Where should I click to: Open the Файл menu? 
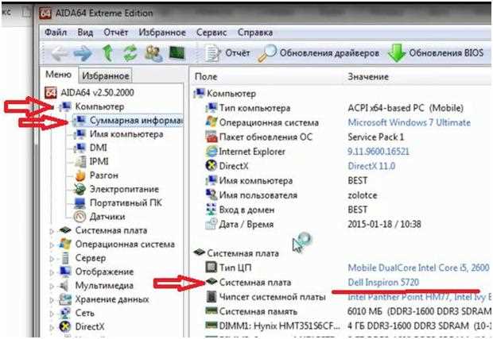pos(56,33)
